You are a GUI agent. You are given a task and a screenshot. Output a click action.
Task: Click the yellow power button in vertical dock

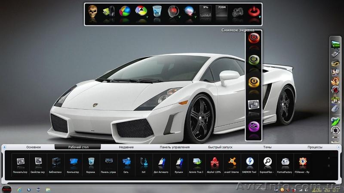tap(254, 82)
